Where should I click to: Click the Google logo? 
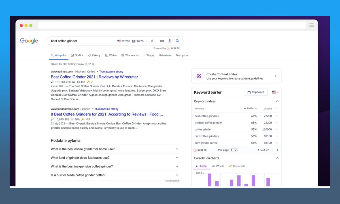tap(29, 41)
